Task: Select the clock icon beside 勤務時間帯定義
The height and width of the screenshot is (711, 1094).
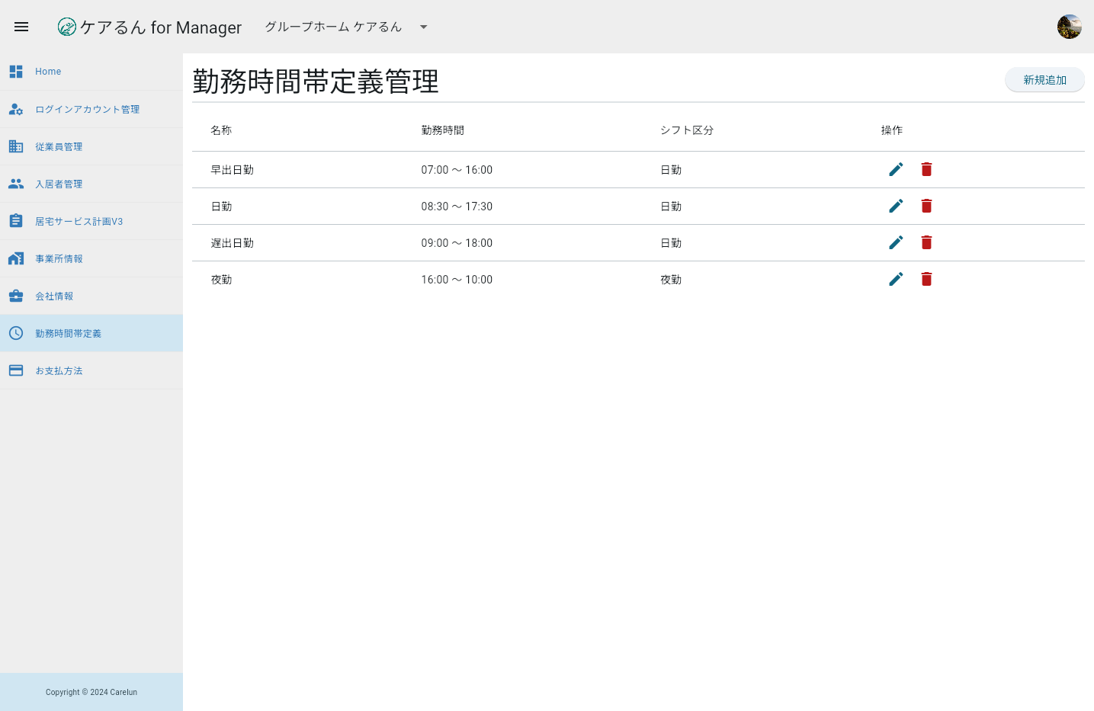Action: click(16, 333)
